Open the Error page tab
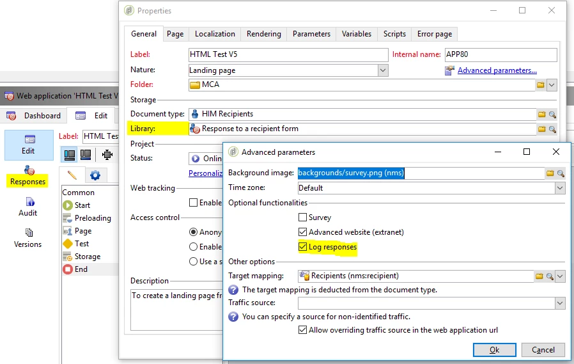This screenshot has height=364, width=574. tap(435, 34)
